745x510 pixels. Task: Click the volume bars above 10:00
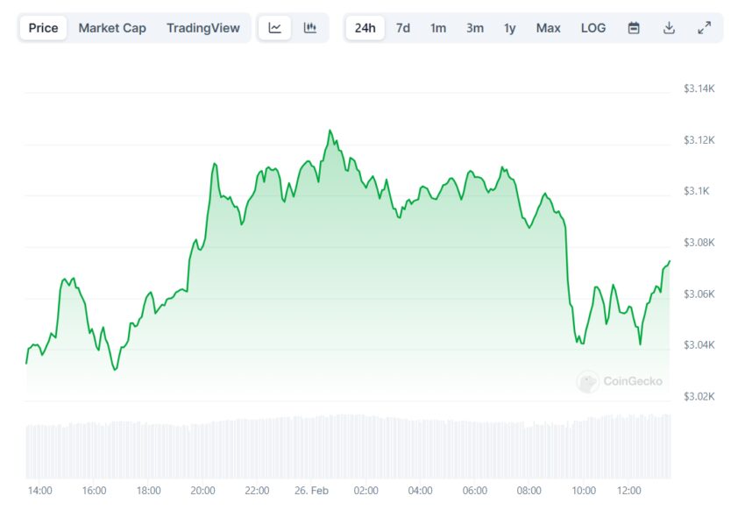click(584, 449)
